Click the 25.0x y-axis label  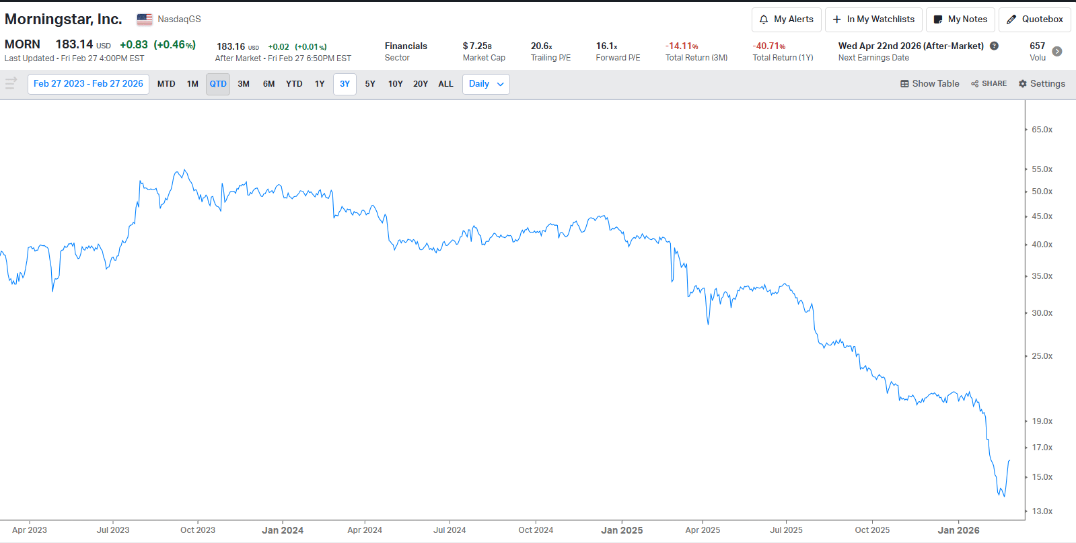tap(1042, 356)
